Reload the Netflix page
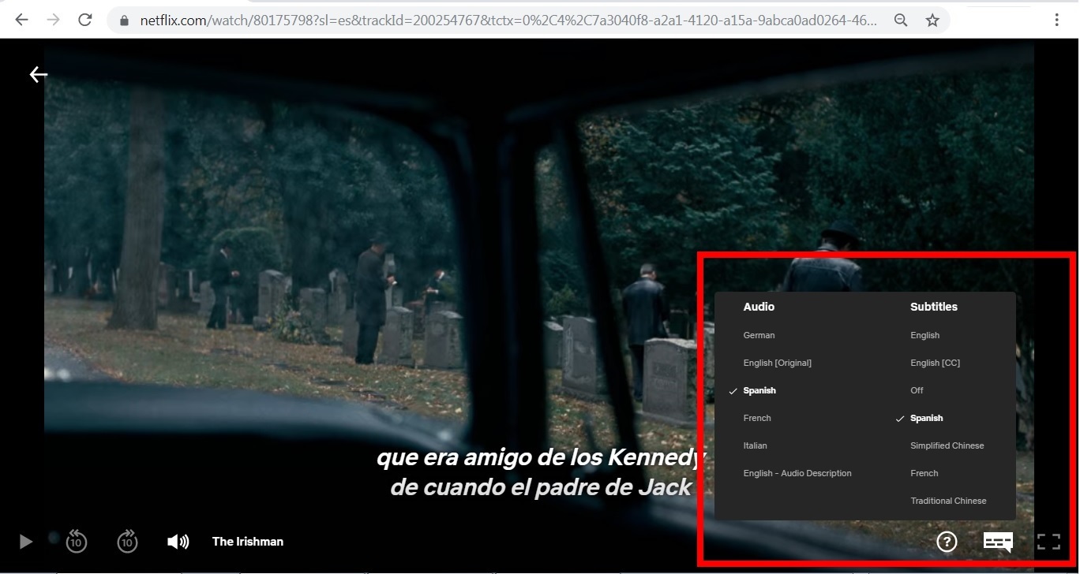Screen dimensions: 1080x574 [85, 20]
